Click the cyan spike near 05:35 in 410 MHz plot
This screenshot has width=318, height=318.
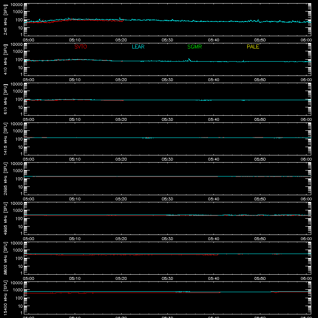[x=189, y=60]
